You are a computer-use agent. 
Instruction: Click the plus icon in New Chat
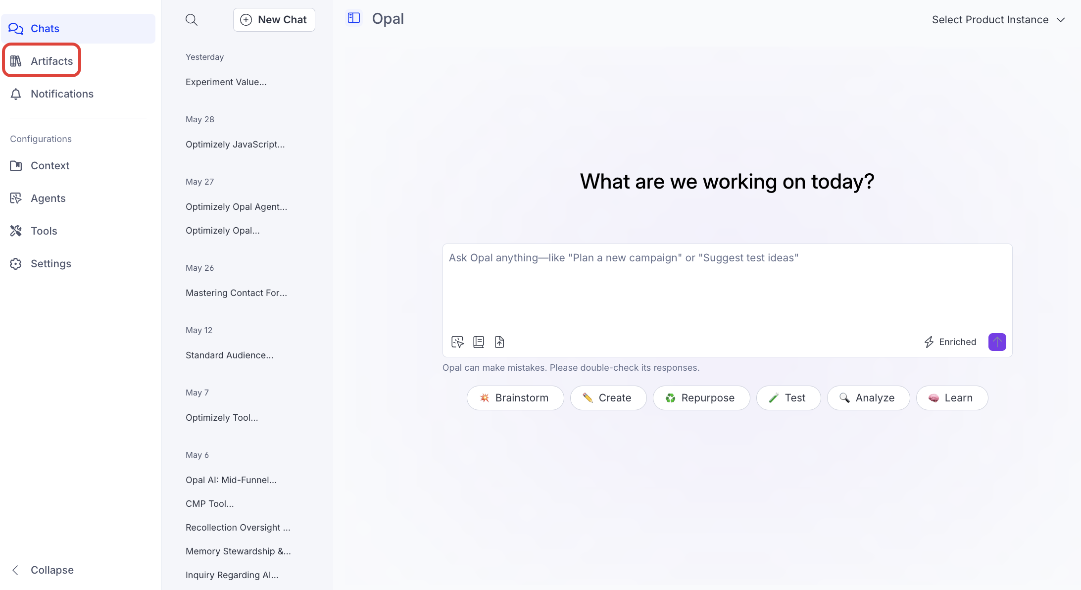[x=246, y=20]
